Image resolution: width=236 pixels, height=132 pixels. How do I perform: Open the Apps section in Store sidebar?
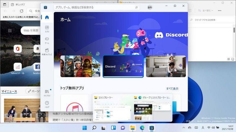pos(47,29)
